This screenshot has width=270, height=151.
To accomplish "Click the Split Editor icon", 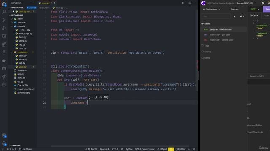I will point(189,3).
